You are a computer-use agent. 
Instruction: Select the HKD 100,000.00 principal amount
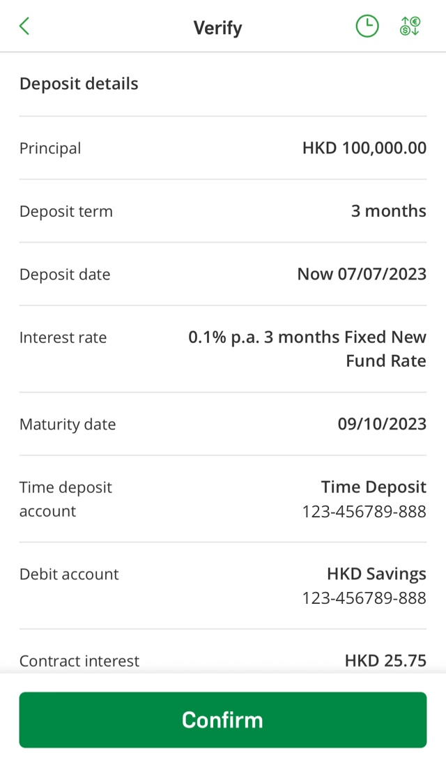[364, 149]
